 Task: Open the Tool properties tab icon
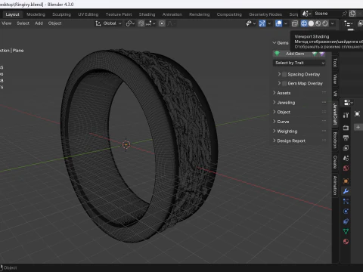click(x=346, y=115)
